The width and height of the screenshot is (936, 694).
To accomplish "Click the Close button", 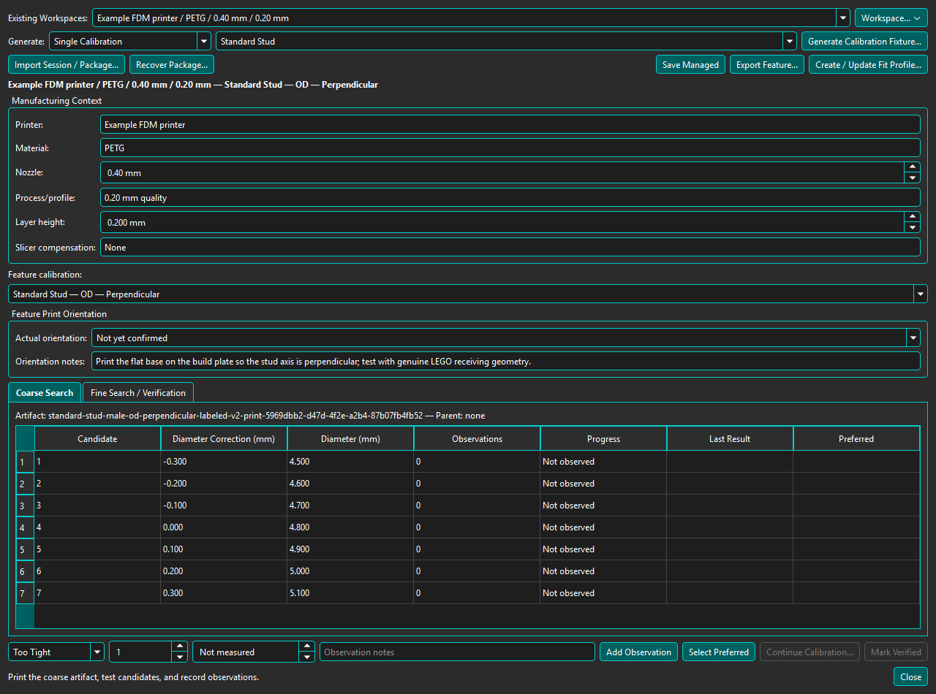I will 910,677.
